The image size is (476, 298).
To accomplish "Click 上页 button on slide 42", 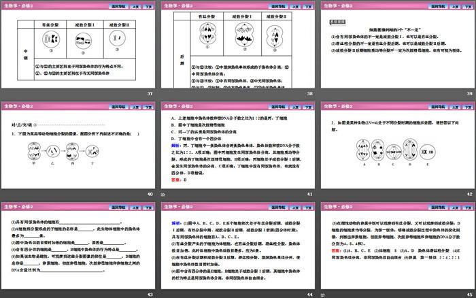I will click(x=455, y=107).
